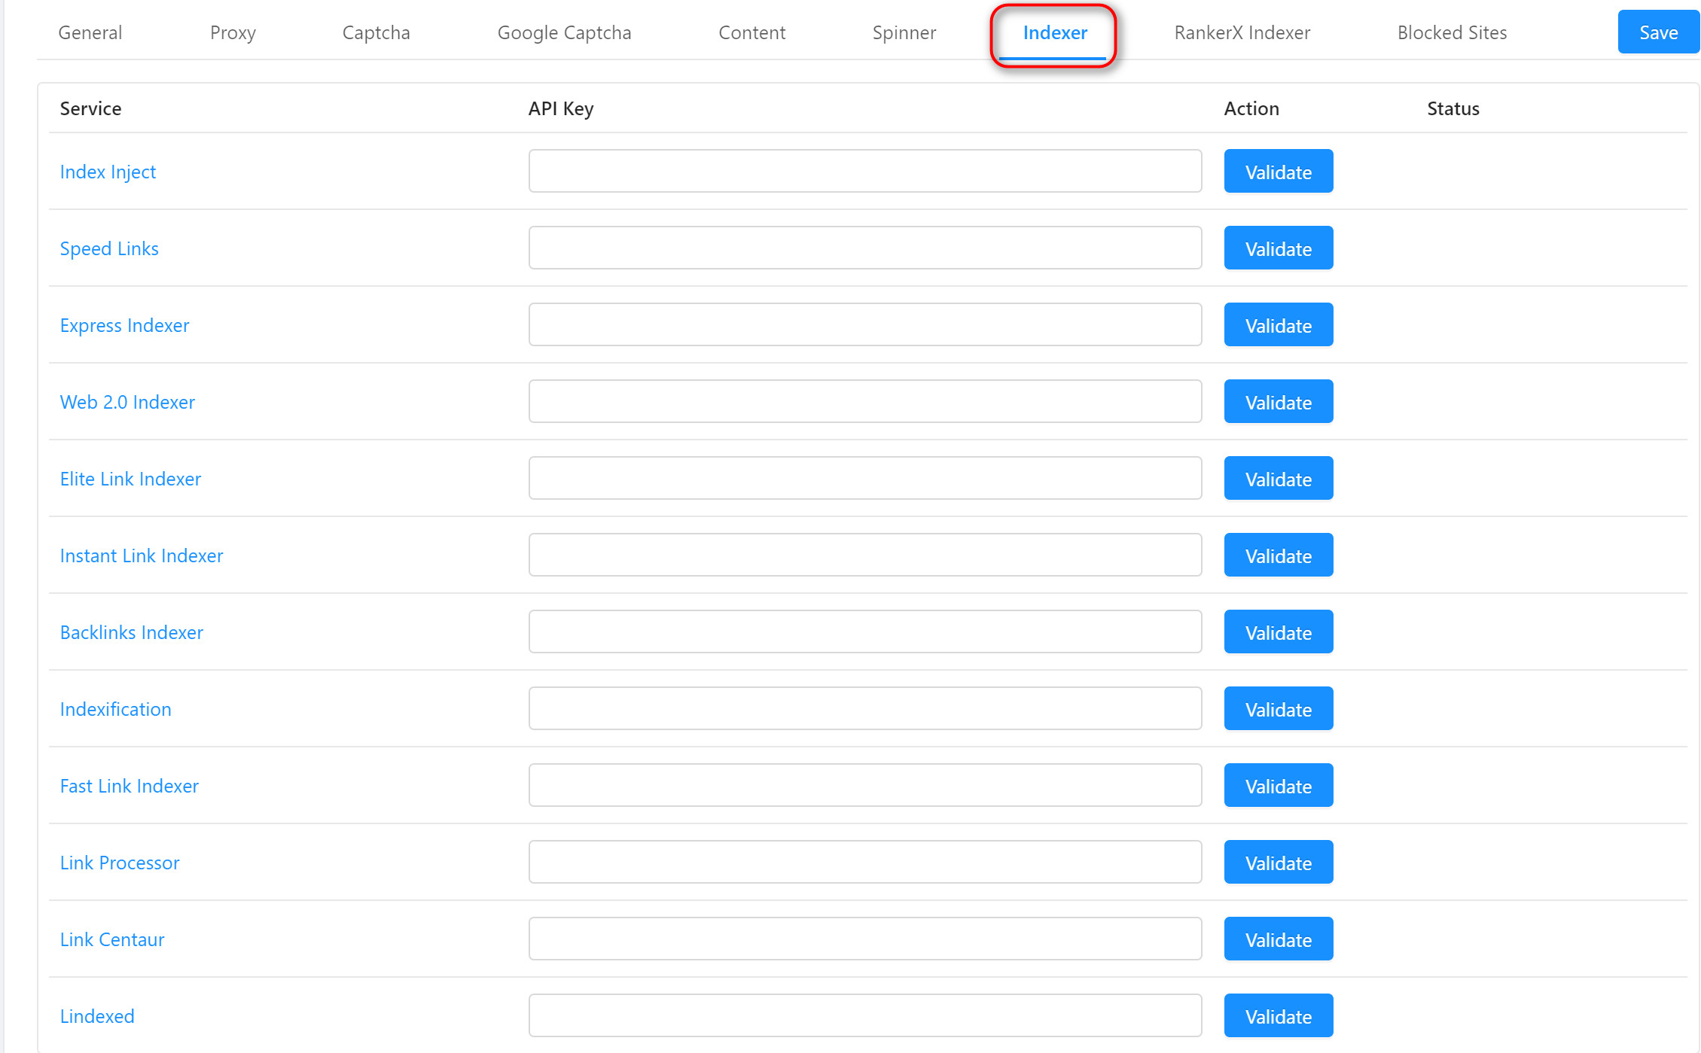Open the Spinner settings tab
Viewport: 1701px width, 1053px height.
pyautogui.click(x=904, y=32)
